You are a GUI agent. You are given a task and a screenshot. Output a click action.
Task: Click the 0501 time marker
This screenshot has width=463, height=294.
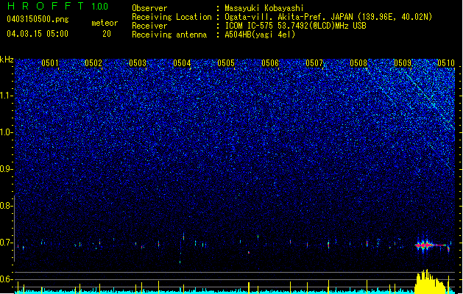tap(50, 63)
